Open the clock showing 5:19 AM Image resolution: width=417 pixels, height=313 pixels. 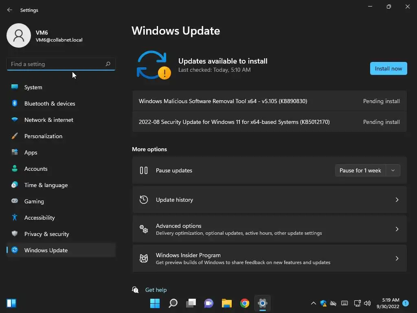click(388, 303)
